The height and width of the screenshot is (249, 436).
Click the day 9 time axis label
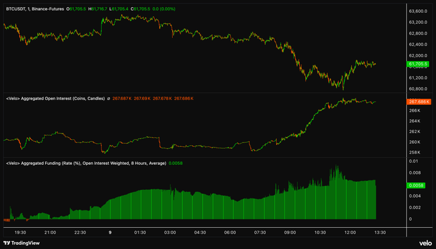coord(110,232)
